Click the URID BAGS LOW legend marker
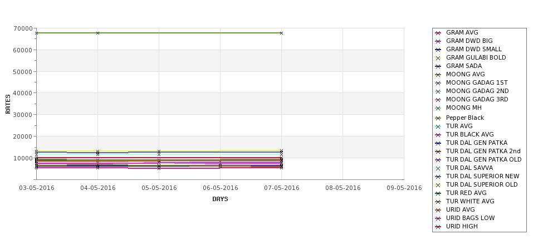The height and width of the screenshot is (239, 543). 438,218
